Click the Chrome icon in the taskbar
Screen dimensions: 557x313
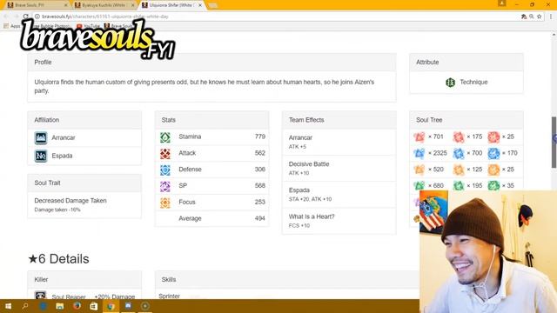(x=111, y=306)
